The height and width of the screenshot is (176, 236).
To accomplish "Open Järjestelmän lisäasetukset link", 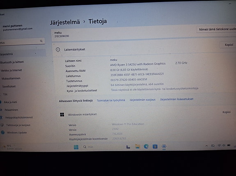I will tap(176, 99).
